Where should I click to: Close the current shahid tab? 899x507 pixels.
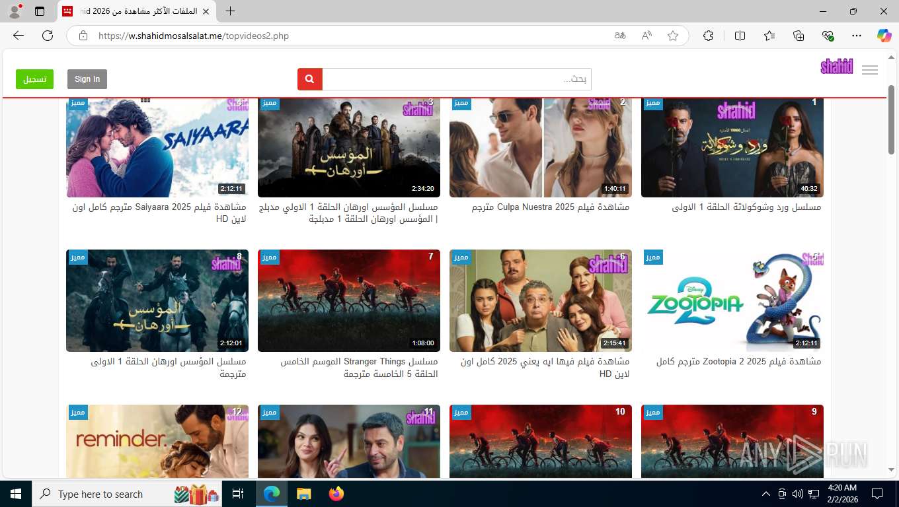coord(206,11)
